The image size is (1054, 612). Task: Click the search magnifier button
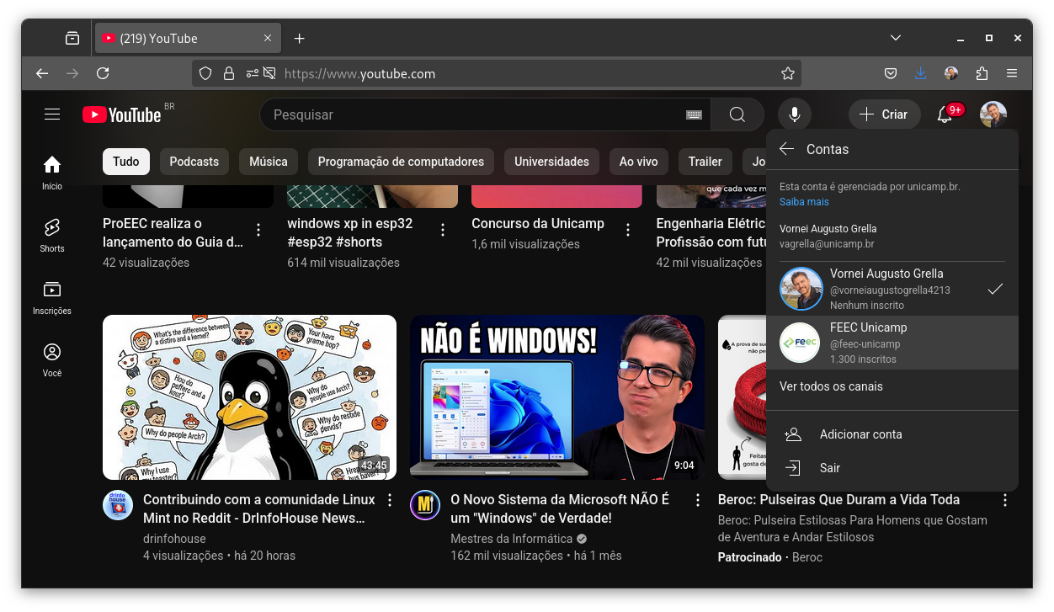(x=737, y=114)
